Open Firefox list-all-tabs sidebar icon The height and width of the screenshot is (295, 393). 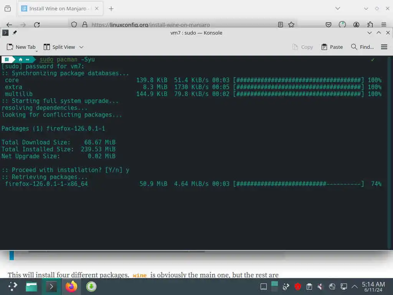coord(8,8)
